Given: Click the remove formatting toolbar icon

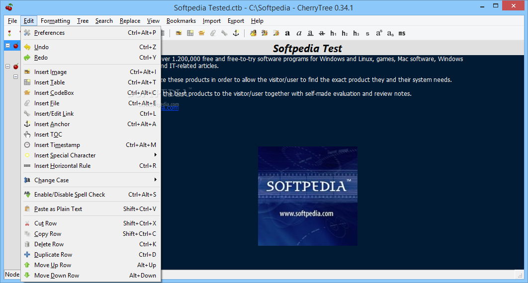Looking at the screenshot, I should [276, 33].
